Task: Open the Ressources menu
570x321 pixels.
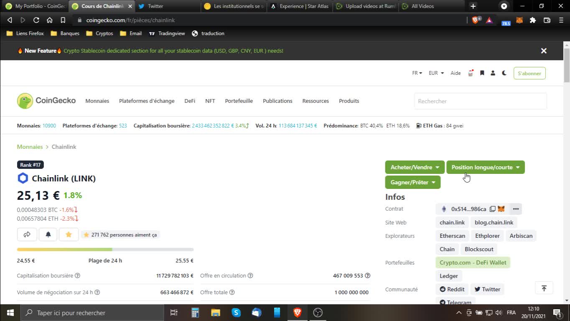Action: 316,101
